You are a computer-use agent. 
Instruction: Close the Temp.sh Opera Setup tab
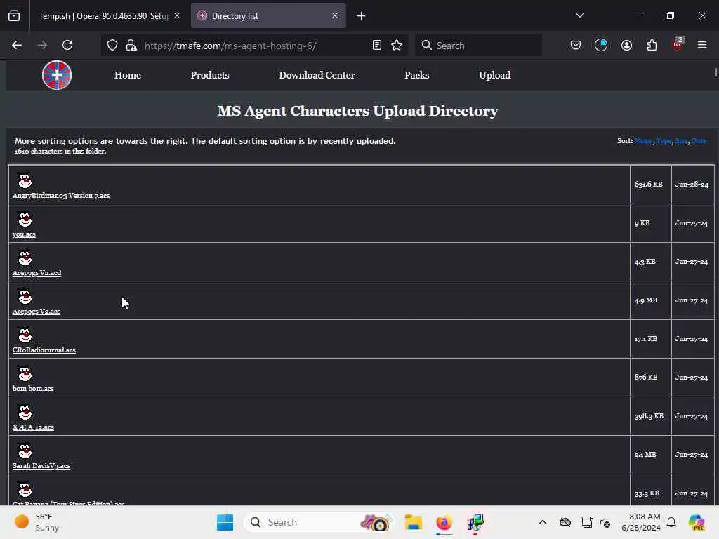(x=177, y=15)
